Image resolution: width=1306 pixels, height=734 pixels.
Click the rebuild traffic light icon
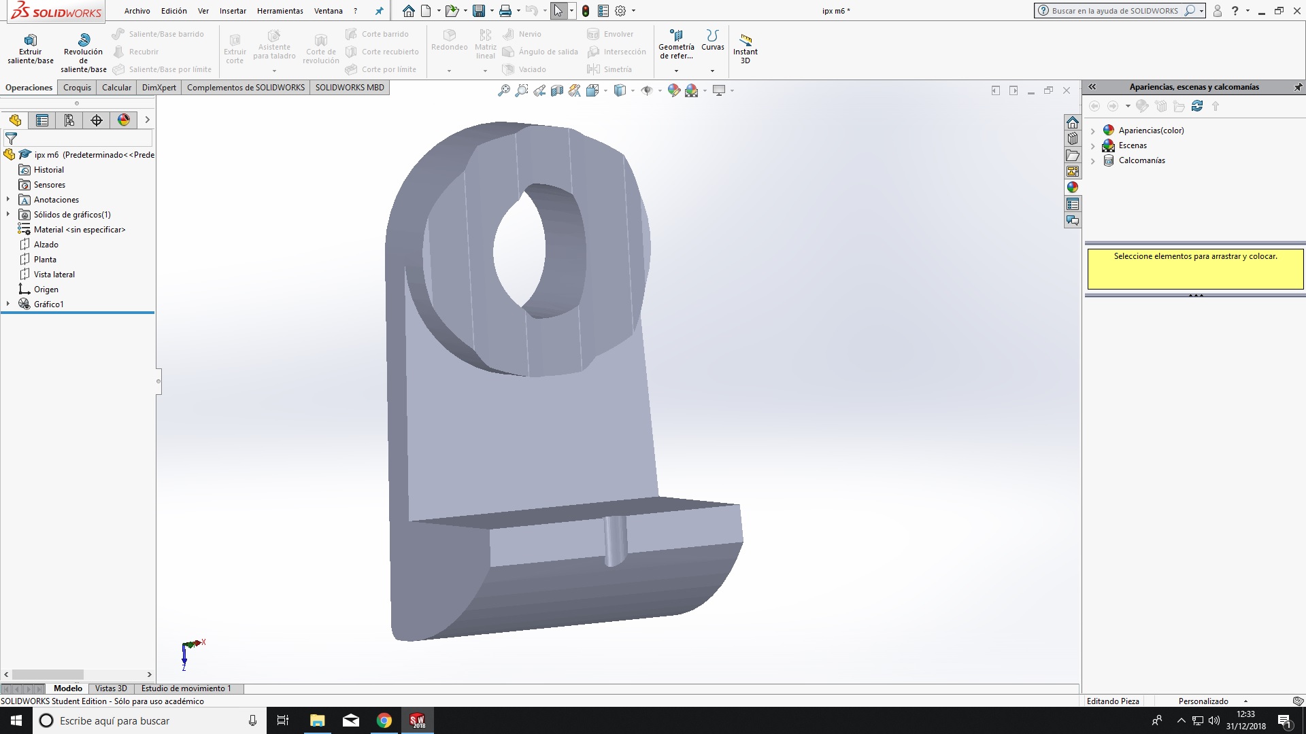pos(586,11)
